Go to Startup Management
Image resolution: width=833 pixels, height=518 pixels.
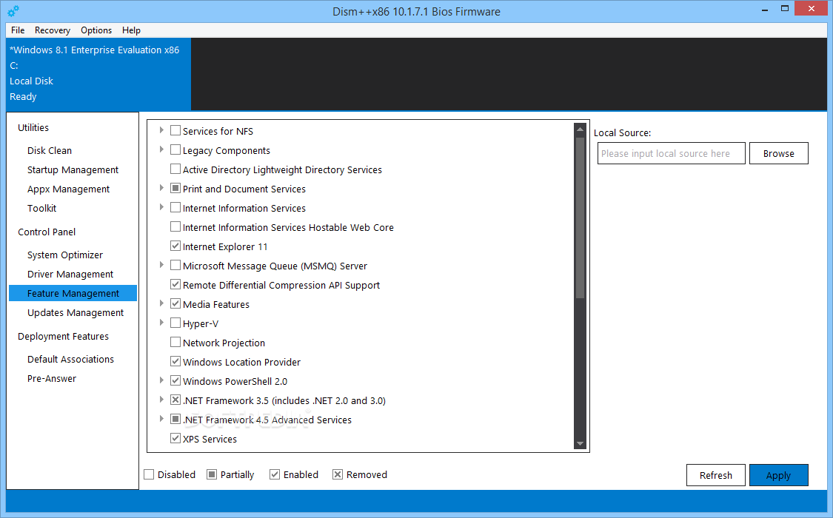click(73, 170)
